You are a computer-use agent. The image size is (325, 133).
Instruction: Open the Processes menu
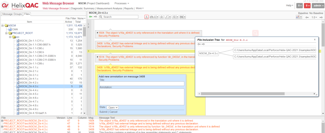pyautogui.click(x=122, y=3)
